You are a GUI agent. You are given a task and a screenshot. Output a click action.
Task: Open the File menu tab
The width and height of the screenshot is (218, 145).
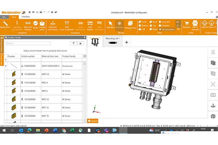click(x=4, y=17)
